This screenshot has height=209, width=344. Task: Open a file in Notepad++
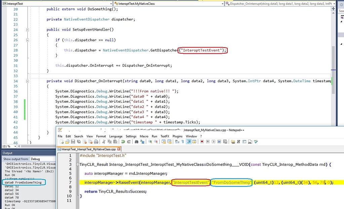[68, 142]
